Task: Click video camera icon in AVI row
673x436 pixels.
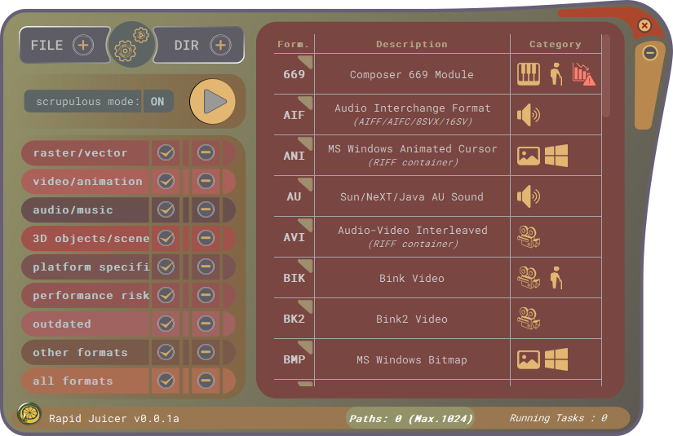Action: pyautogui.click(x=529, y=236)
